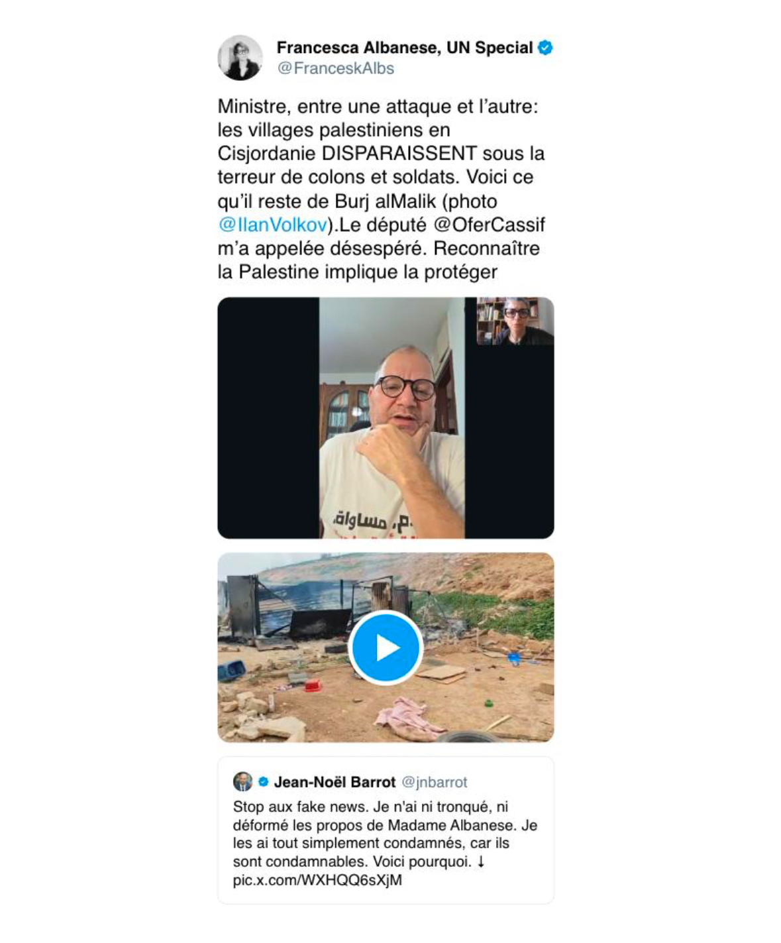This screenshot has width=781, height=943.
Task: Open the @jnbarrot handle
Action: (x=434, y=782)
